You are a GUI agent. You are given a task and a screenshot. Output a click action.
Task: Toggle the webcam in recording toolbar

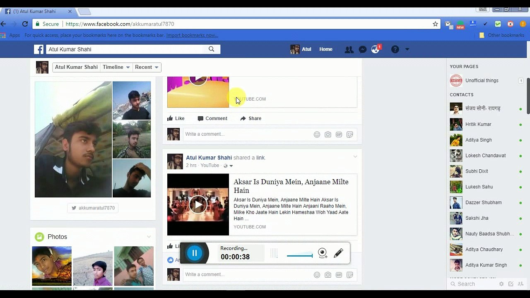click(x=323, y=253)
